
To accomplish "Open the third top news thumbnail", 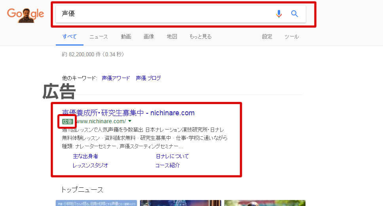I will point(265,203).
